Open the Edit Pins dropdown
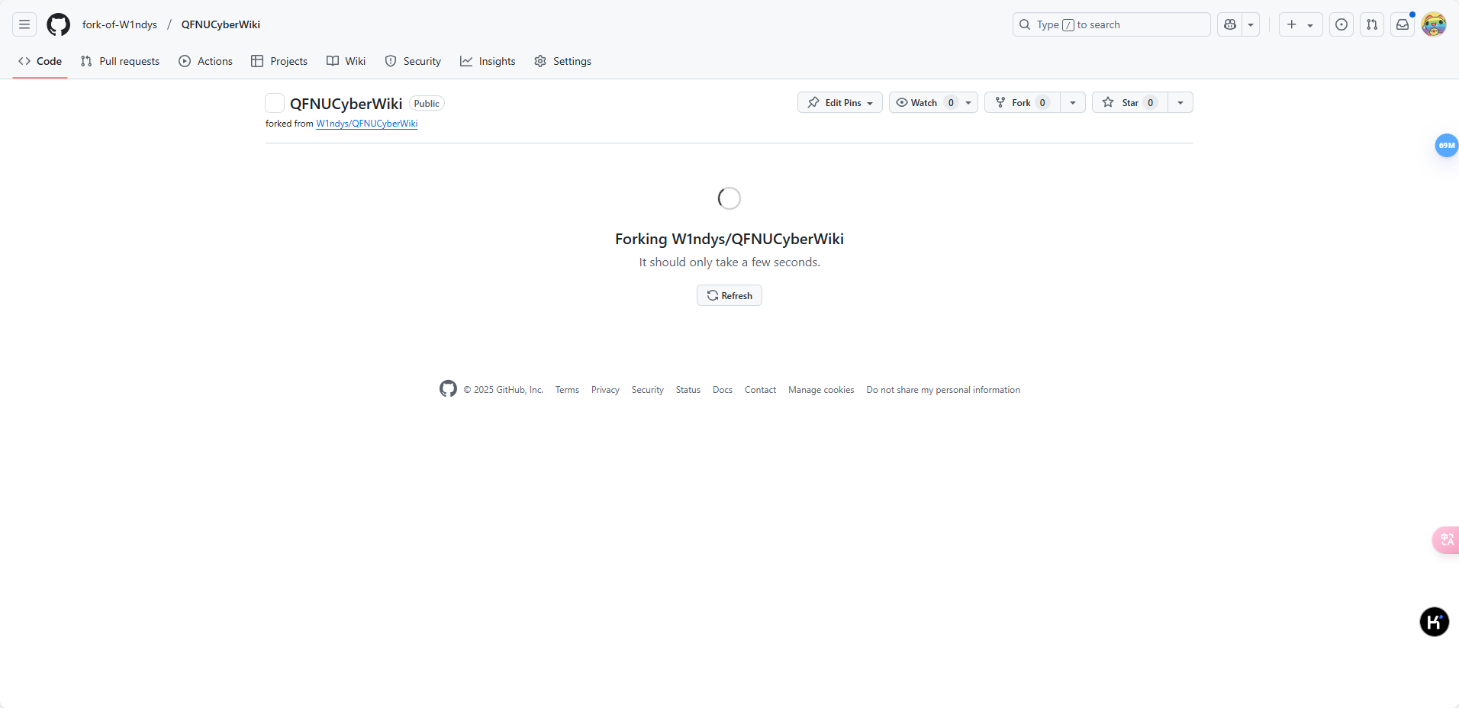The image size is (1459, 708). [840, 102]
